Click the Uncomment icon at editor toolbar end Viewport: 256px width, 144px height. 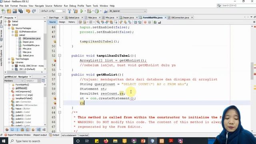tap(160, 22)
